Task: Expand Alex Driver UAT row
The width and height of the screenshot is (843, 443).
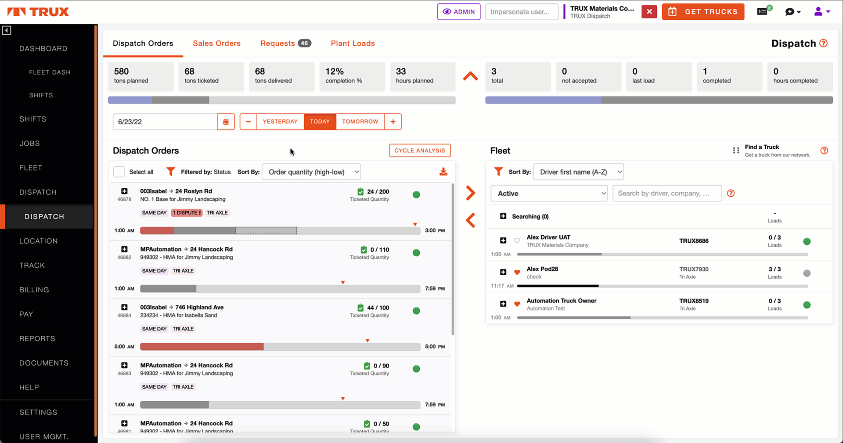Action: coord(503,241)
